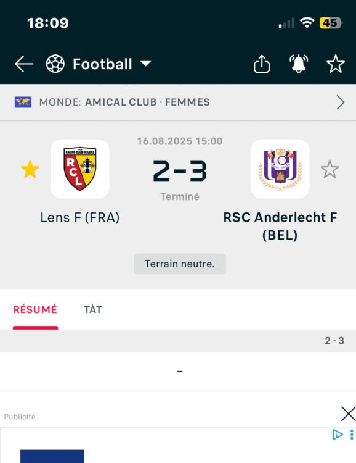Image resolution: width=356 pixels, height=463 pixels.
Task: Favorite this match with header star
Action: pyautogui.click(x=336, y=64)
